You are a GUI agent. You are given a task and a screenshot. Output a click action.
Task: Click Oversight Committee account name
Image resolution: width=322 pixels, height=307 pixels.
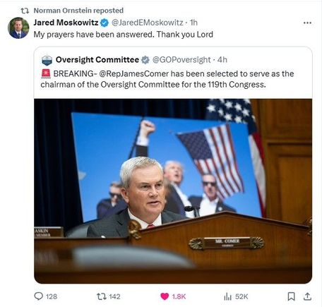pos(97,60)
